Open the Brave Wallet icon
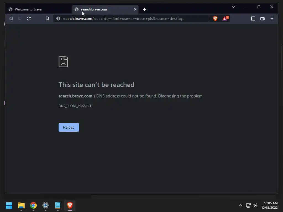 [x=263, y=18]
